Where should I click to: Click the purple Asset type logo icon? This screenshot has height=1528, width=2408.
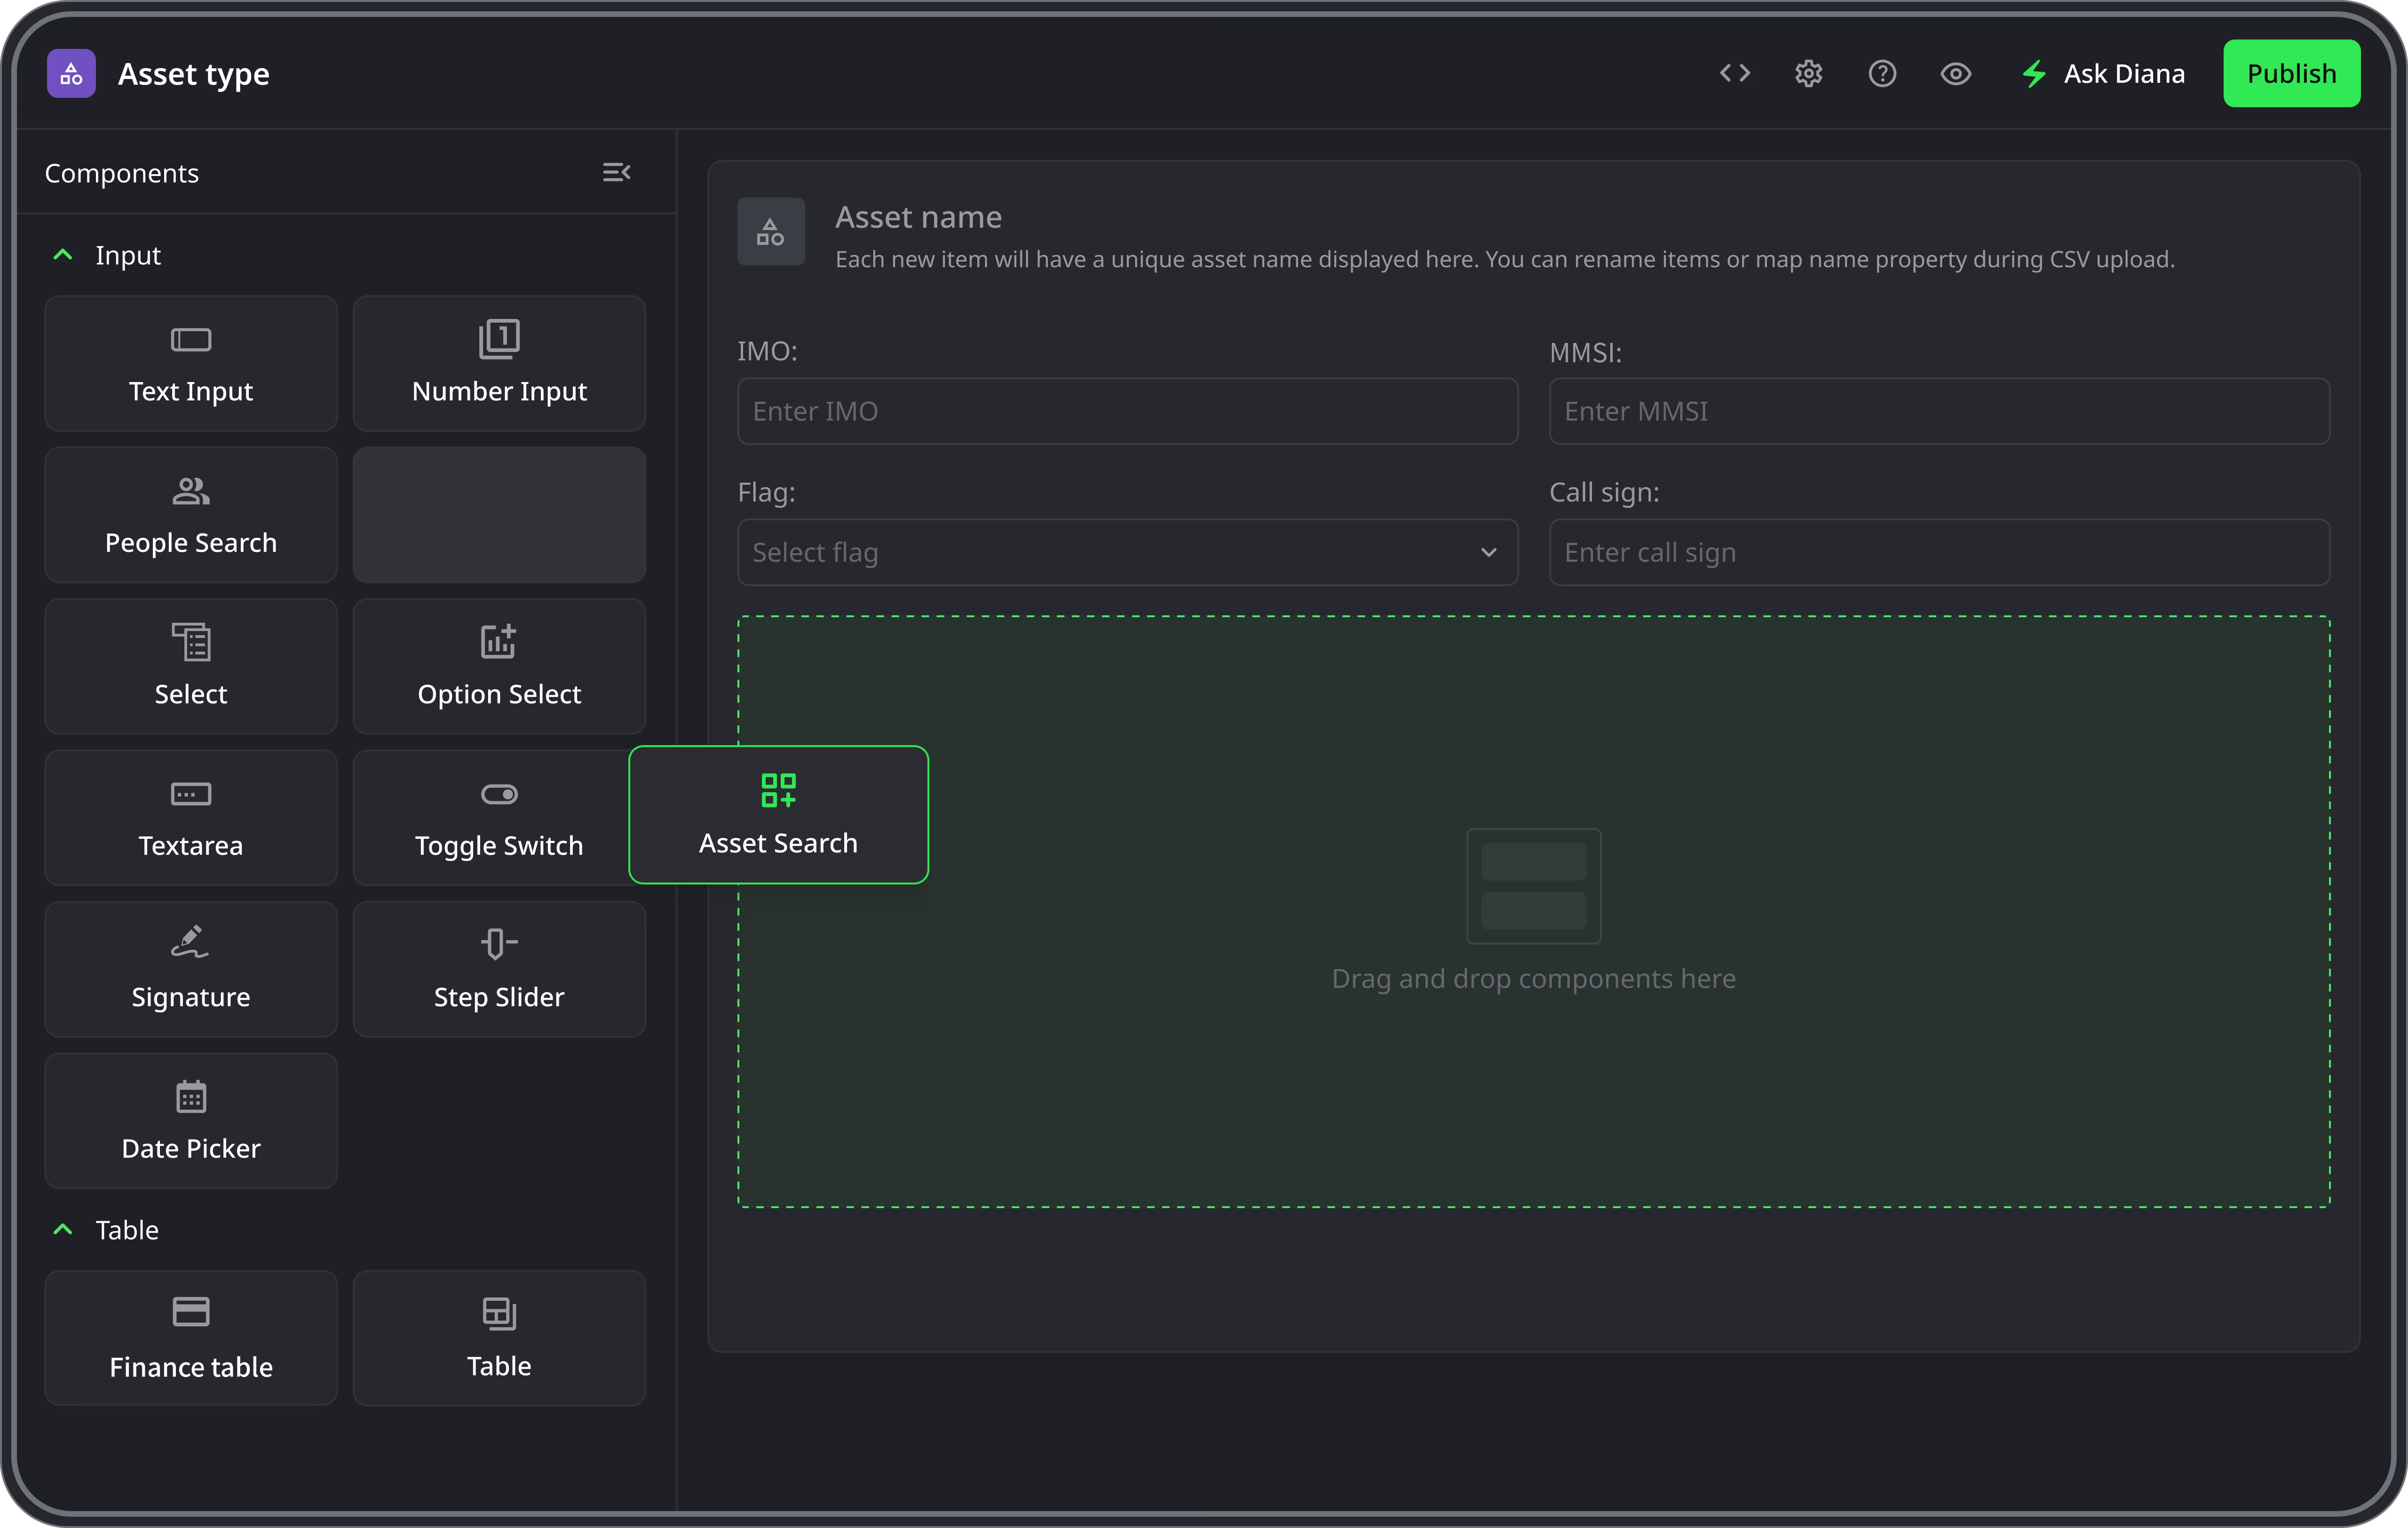(71, 73)
